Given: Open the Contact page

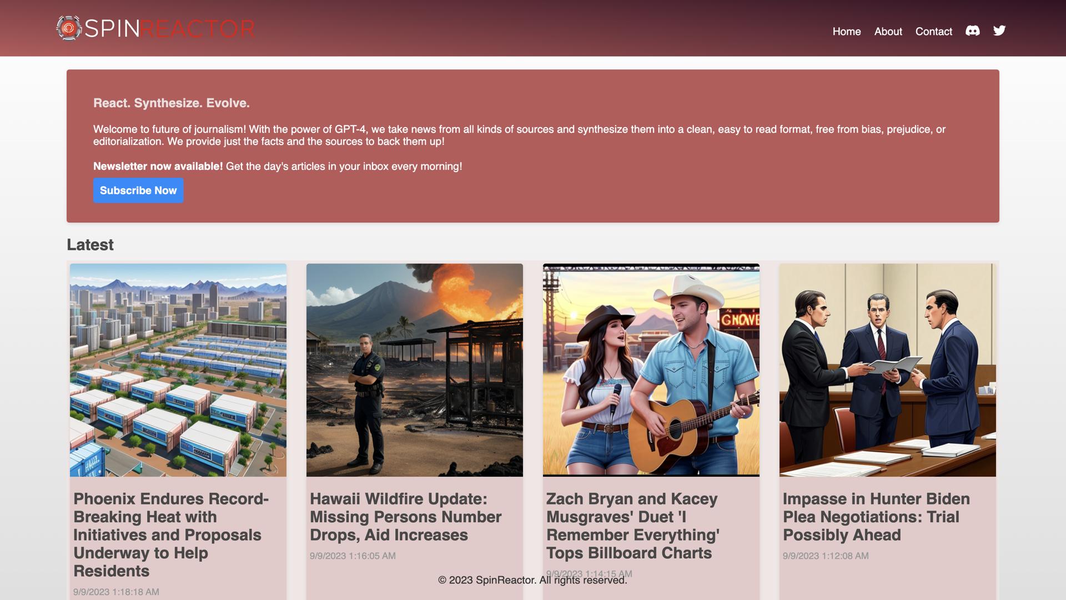Looking at the screenshot, I should click(933, 32).
